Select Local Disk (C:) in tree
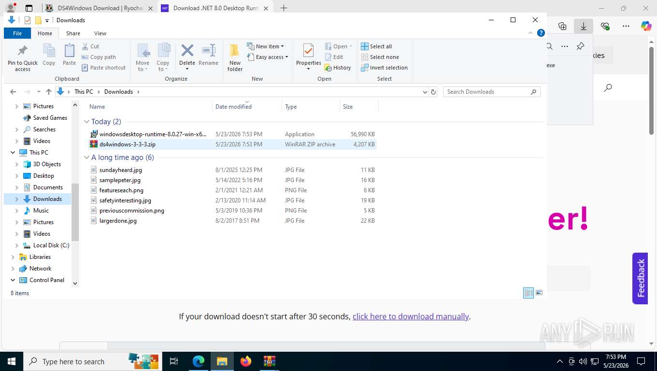This screenshot has width=657, height=371. click(x=51, y=245)
